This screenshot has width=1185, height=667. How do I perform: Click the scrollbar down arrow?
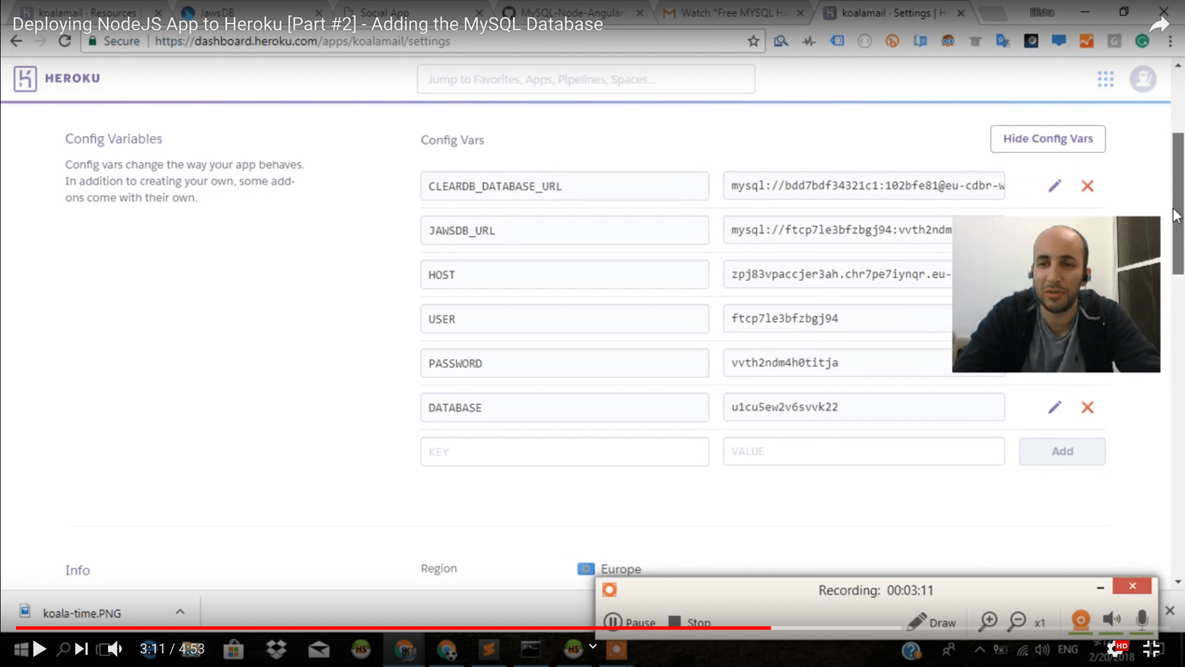[1178, 582]
